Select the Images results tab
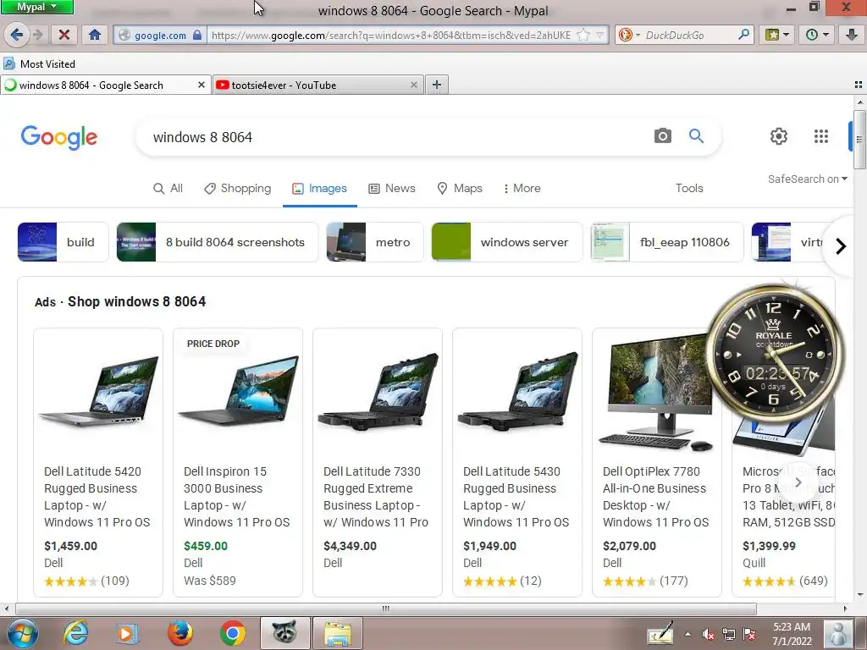 319,188
